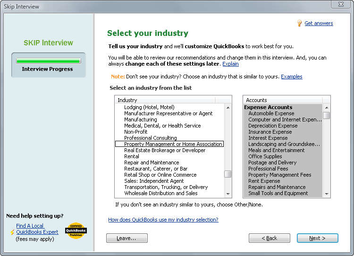The width and height of the screenshot is (354, 256).
Task: Pick Retail Shop or Online Commerce
Action: coord(160,175)
